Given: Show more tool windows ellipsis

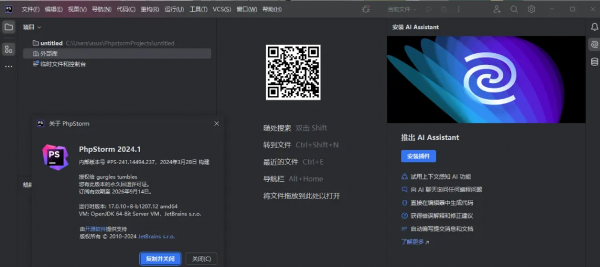Looking at the screenshot, I should [x=9, y=67].
